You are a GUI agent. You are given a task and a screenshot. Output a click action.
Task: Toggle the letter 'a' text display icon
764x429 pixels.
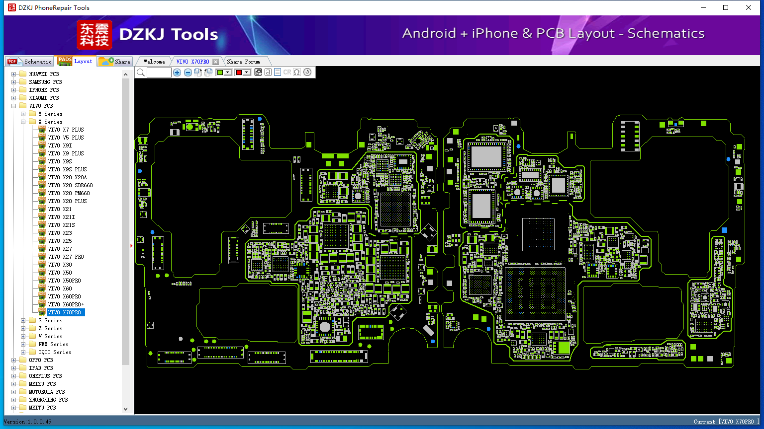coord(268,72)
